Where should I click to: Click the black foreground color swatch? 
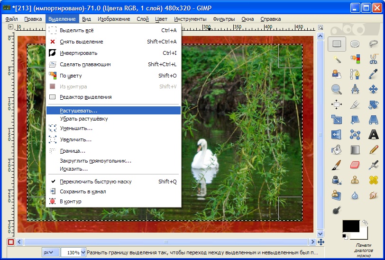coord(351,225)
